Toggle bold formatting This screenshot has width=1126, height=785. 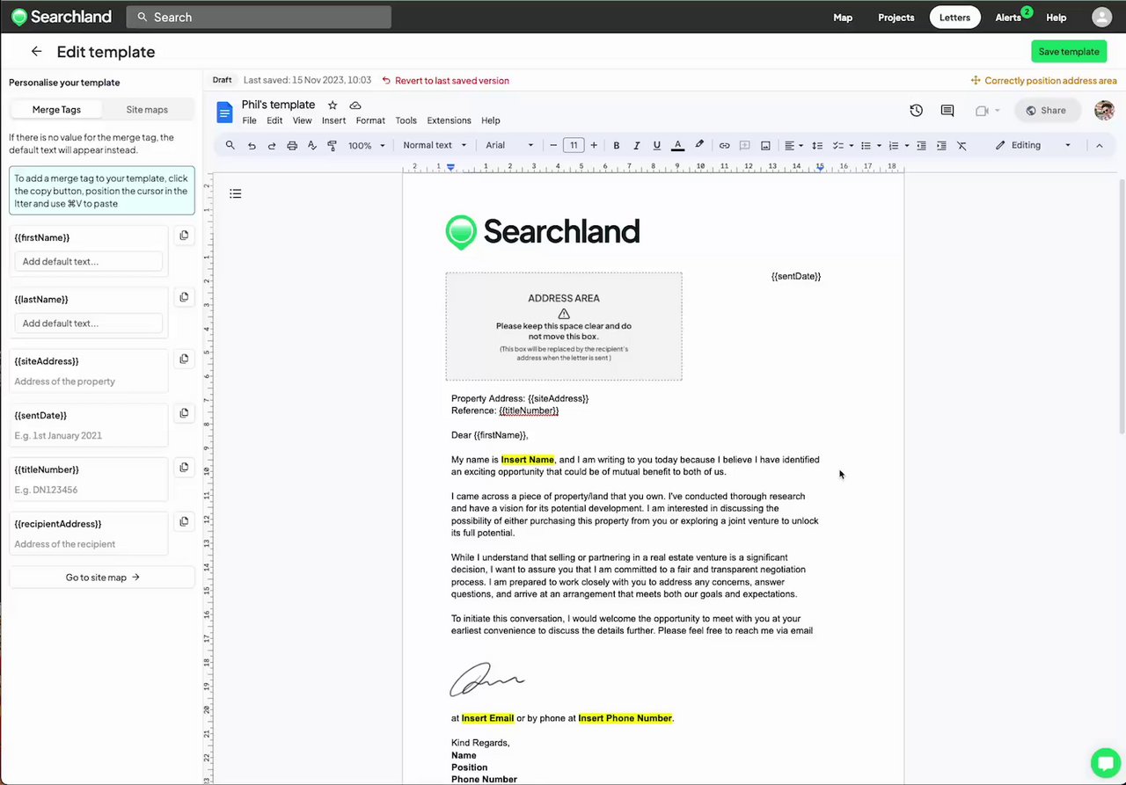tap(616, 145)
